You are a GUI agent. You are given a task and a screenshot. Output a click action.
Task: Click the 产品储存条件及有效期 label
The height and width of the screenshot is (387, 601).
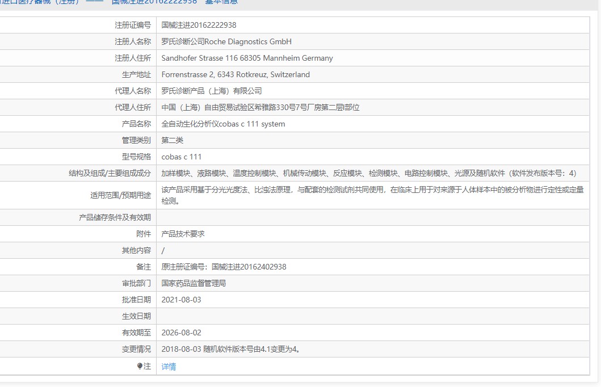[115, 217]
